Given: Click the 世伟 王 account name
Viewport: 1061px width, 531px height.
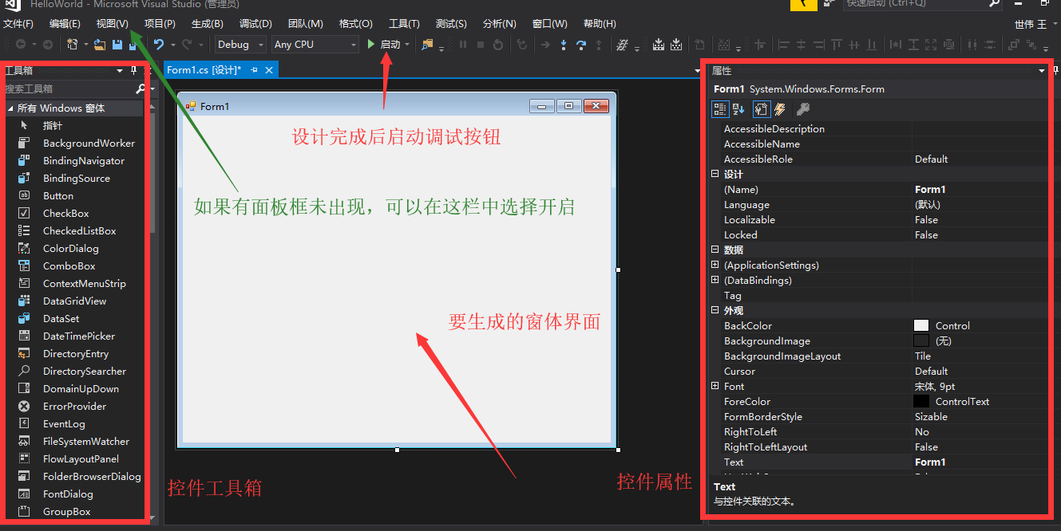Looking at the screenshot, I should tap(1031, 24).
